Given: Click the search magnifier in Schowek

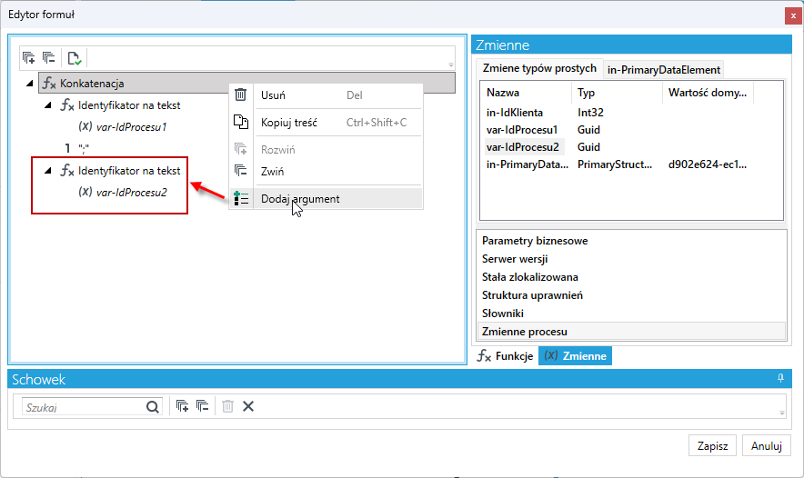Looking at the screenshot, I should (152, 407).
